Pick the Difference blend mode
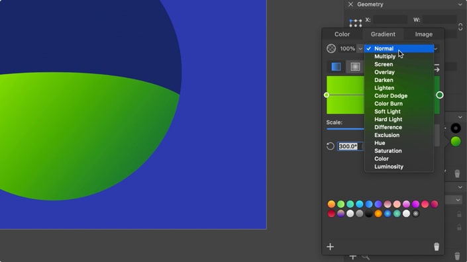The width and height of the screenshot is (467, 262). tap(399, 127)
